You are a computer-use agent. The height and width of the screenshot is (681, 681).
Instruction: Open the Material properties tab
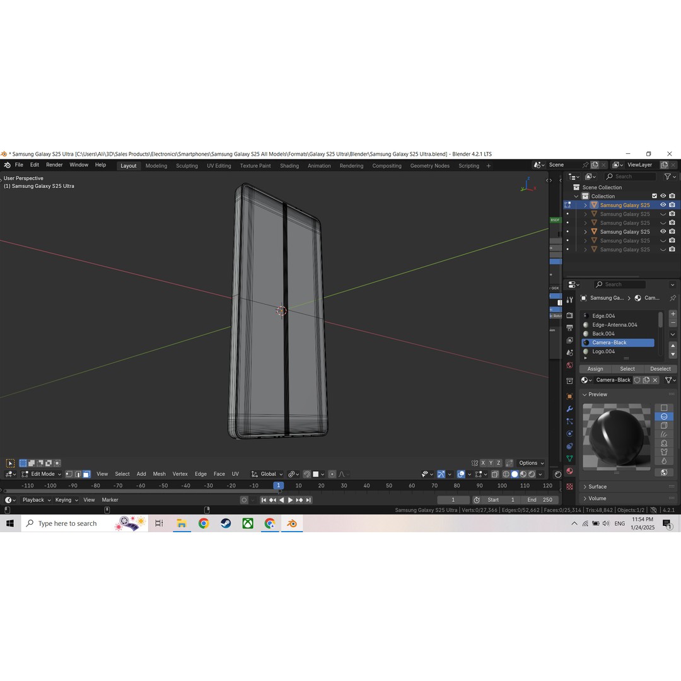[570, 471]
